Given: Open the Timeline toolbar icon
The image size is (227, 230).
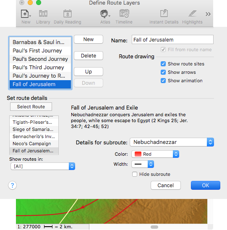Looking at the screenshot, I should pos(124,13).
